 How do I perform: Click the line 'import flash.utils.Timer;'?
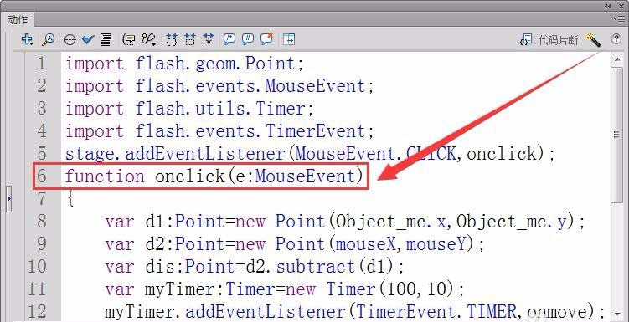189,109
